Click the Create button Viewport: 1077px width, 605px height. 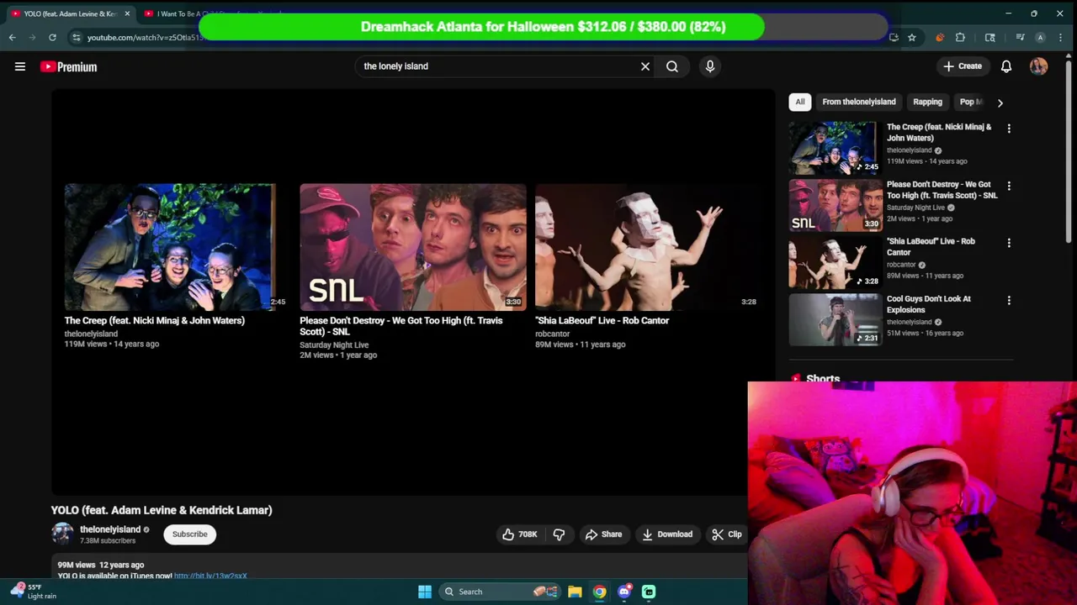(963, 66)
